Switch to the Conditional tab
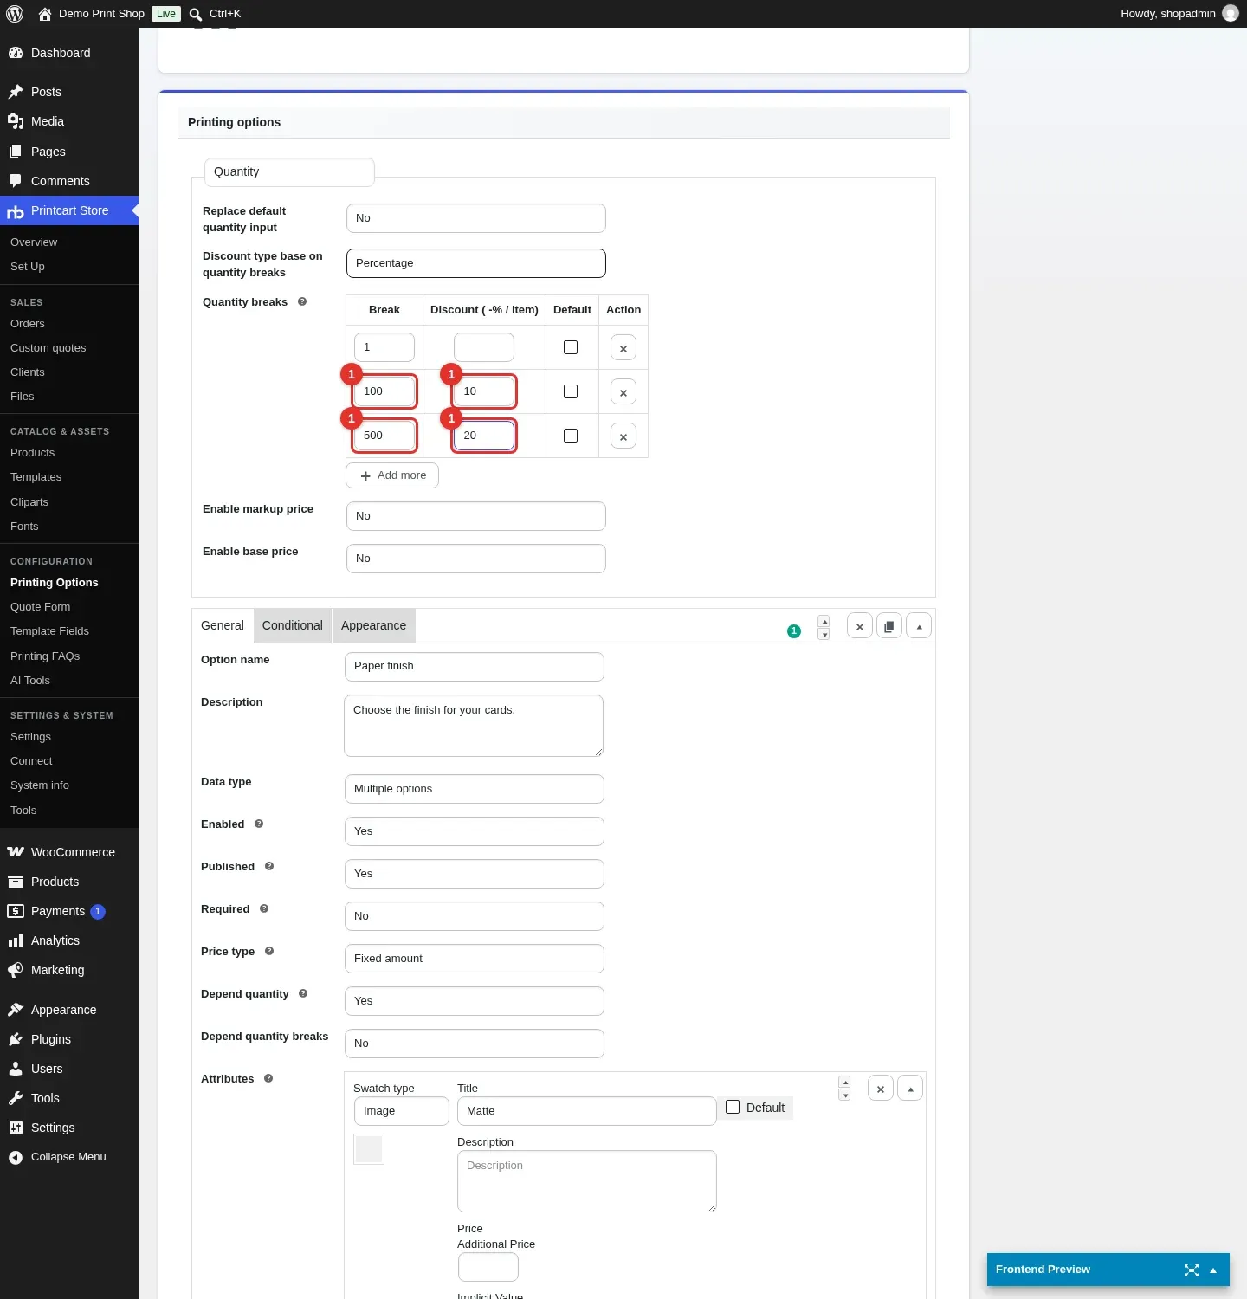Viewport: 1247px width, 1299px height. 293,625
